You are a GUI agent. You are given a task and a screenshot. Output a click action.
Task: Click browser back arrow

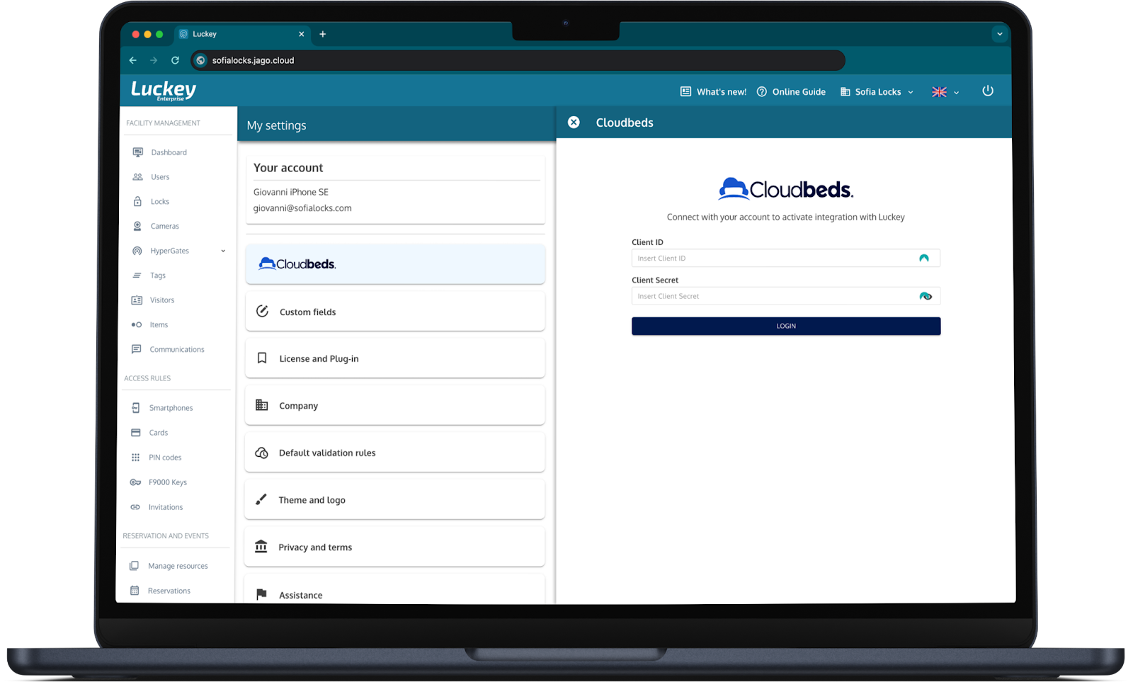click(x=133, y=60)
